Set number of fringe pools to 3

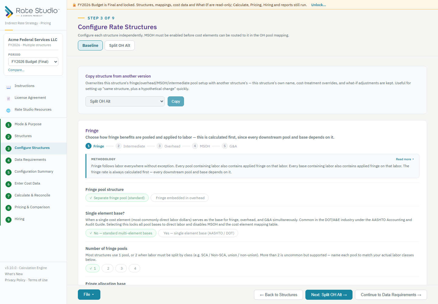[x=121, y=268]
